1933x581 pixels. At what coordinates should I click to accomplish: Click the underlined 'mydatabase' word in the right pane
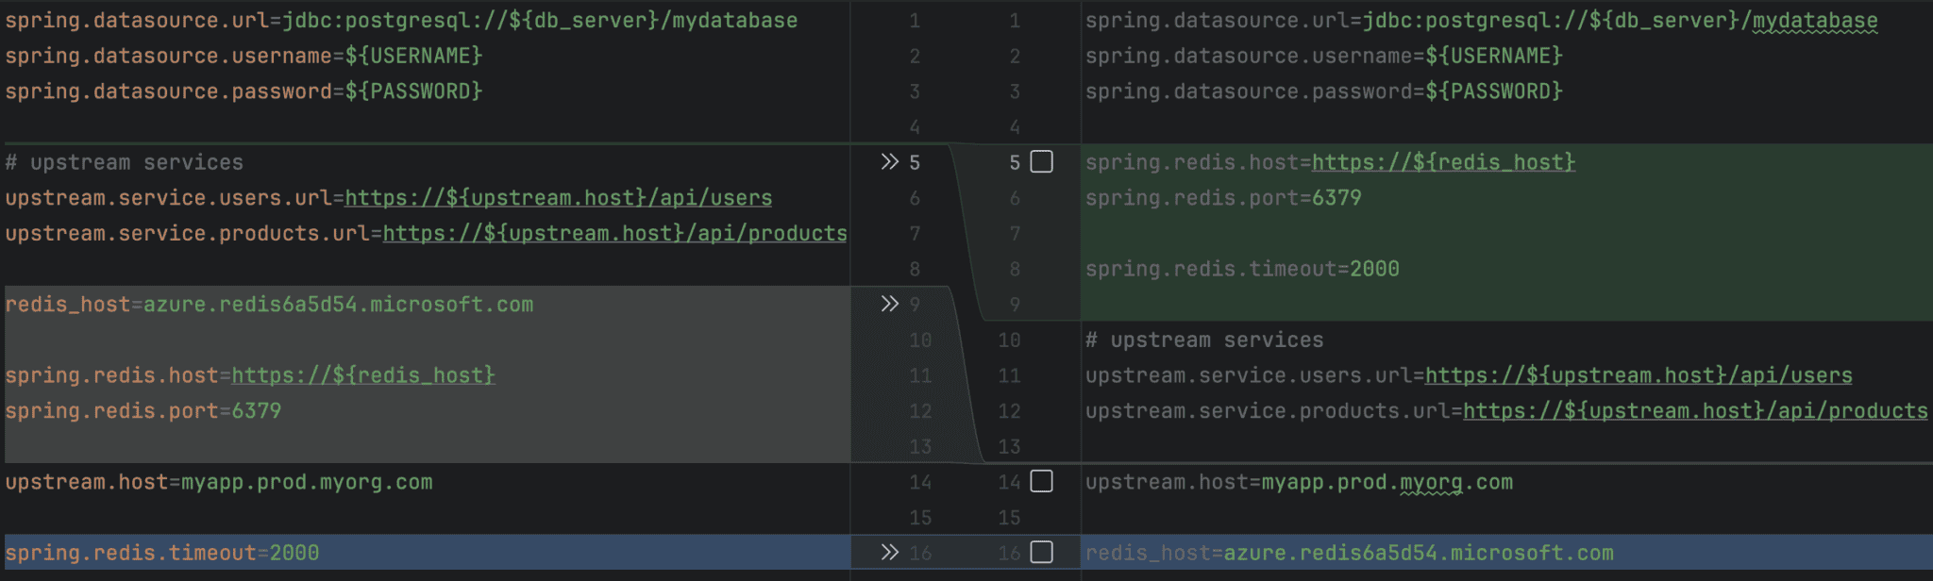(1814, 21)
